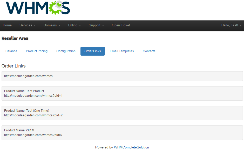Click 'Product Name: Test Product' text

point(24,91)
